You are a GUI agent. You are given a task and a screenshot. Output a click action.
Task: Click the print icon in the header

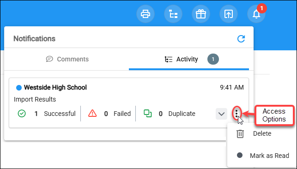145,14
